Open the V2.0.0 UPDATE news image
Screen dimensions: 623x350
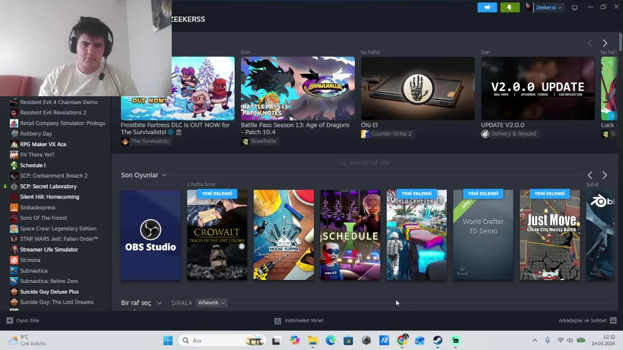coord(538,88)
